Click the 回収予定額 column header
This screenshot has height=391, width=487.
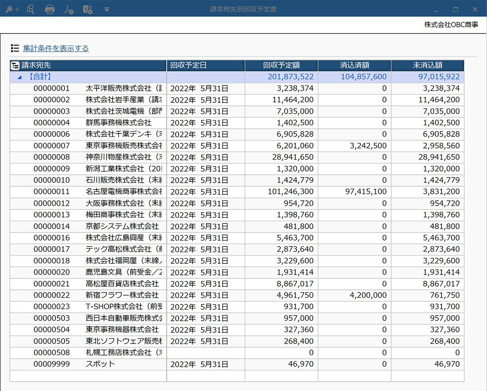pos(281,65)
